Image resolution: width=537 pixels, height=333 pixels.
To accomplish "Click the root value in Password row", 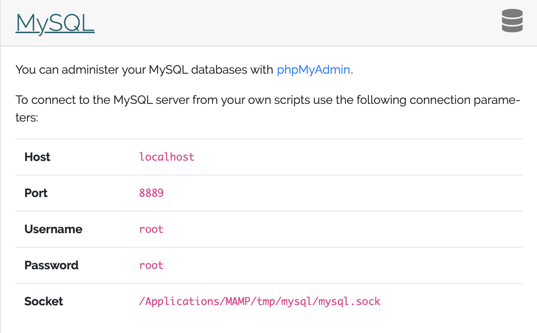I will [x=151, y=265].
